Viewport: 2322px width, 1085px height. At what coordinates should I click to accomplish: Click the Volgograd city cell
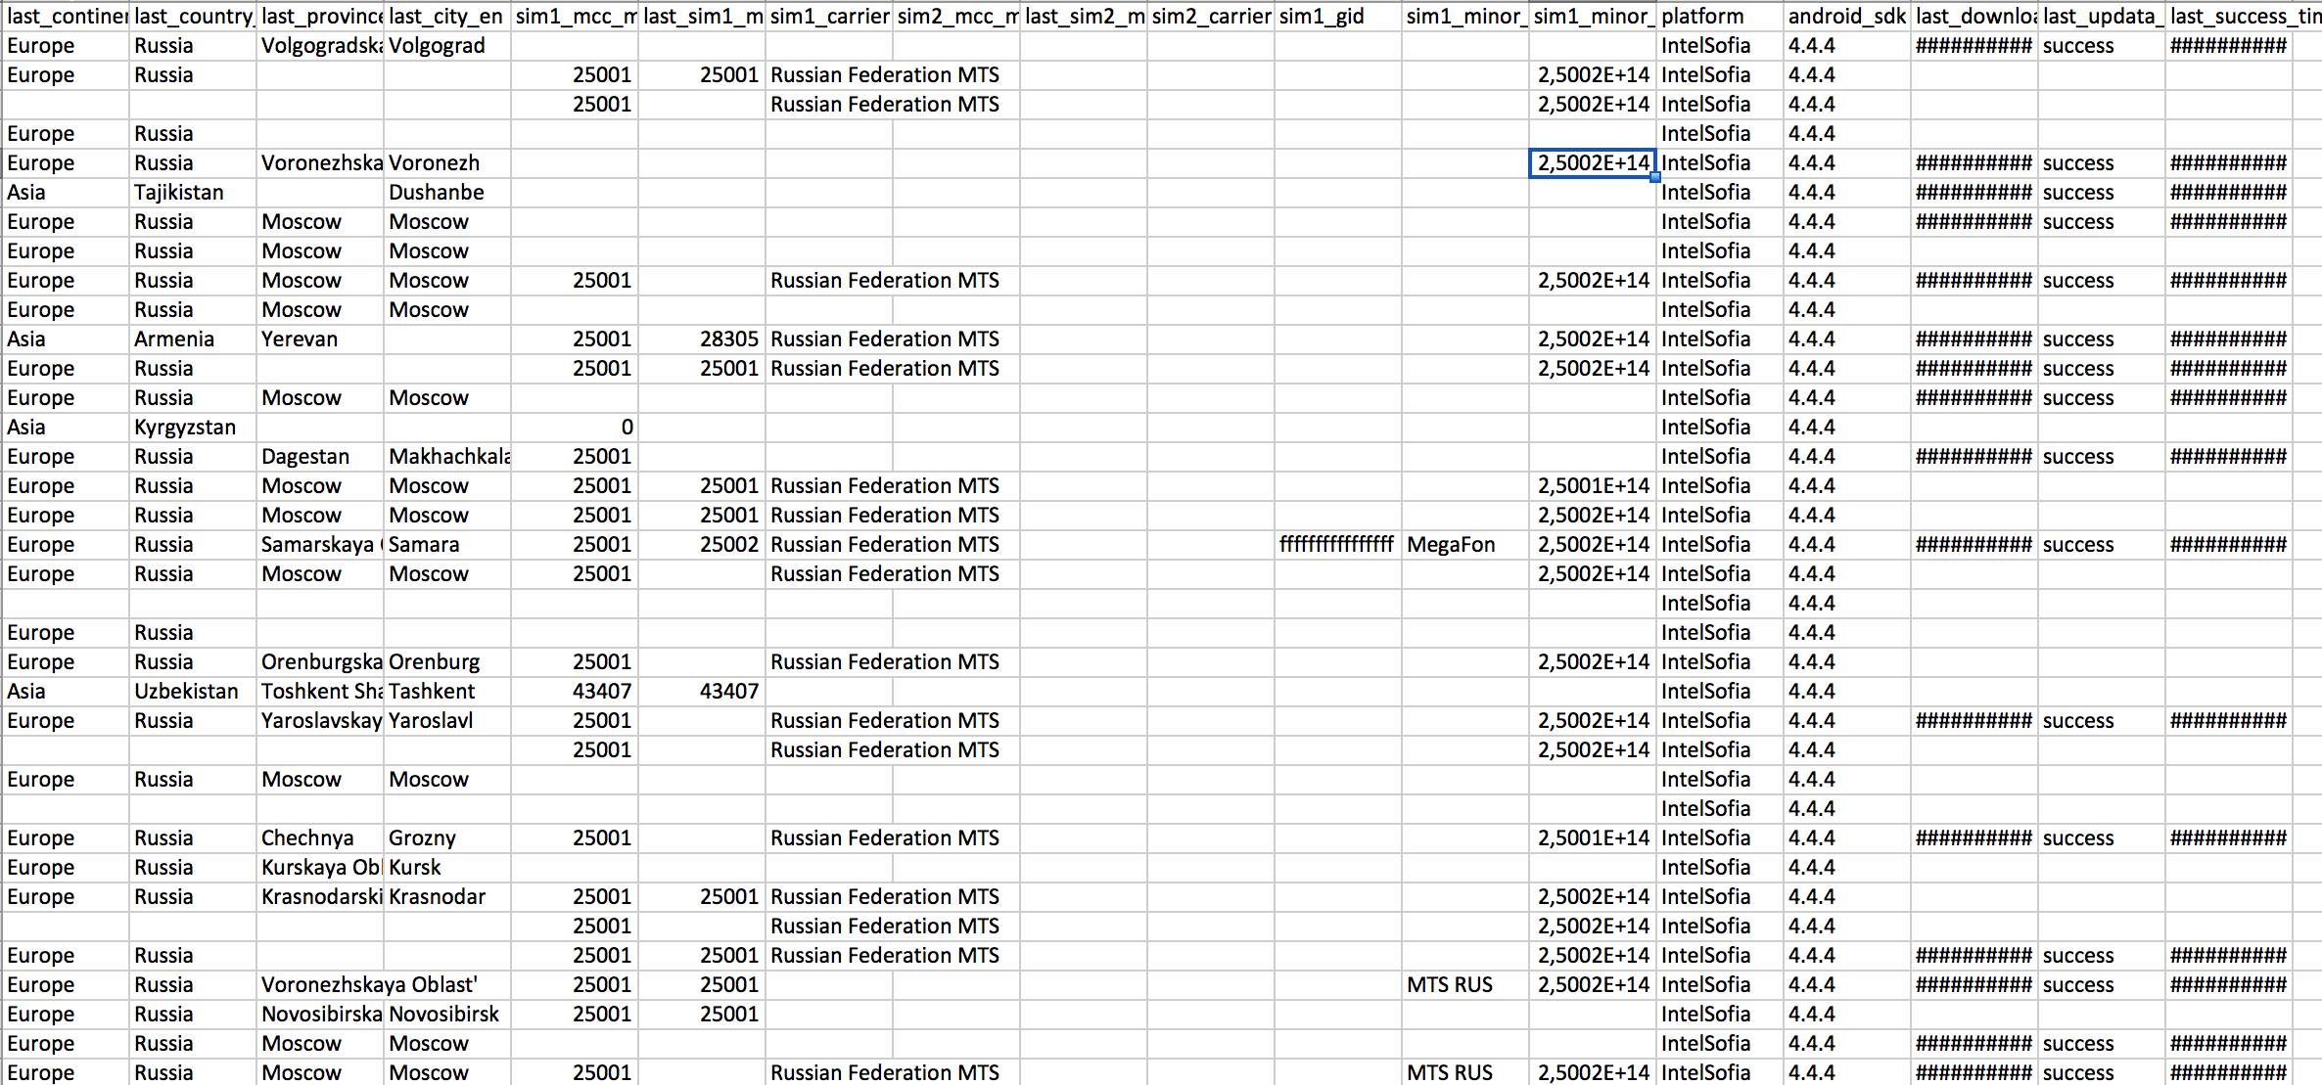click(447, 46)
